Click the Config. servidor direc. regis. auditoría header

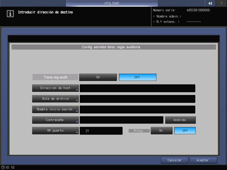114,47
